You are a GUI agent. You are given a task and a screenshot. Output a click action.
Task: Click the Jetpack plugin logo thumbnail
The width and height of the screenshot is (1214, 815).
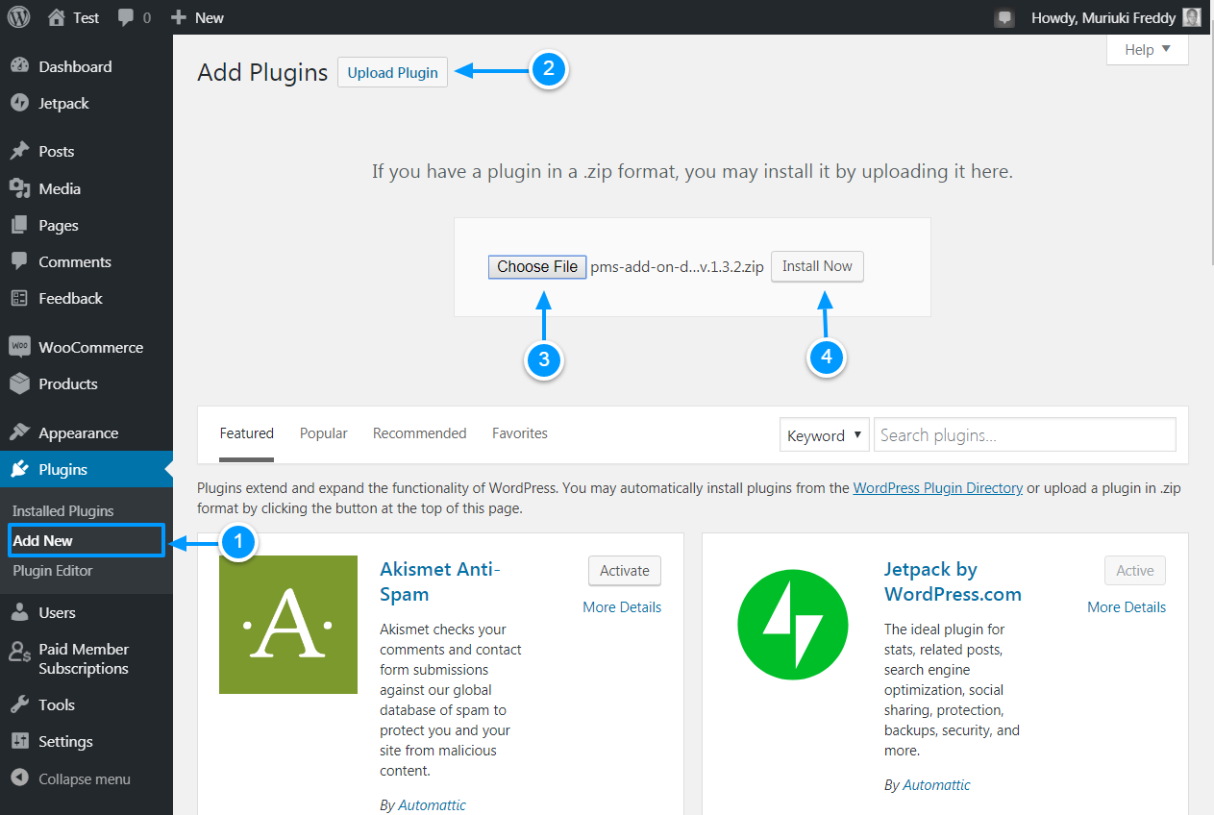click(793, 625)
